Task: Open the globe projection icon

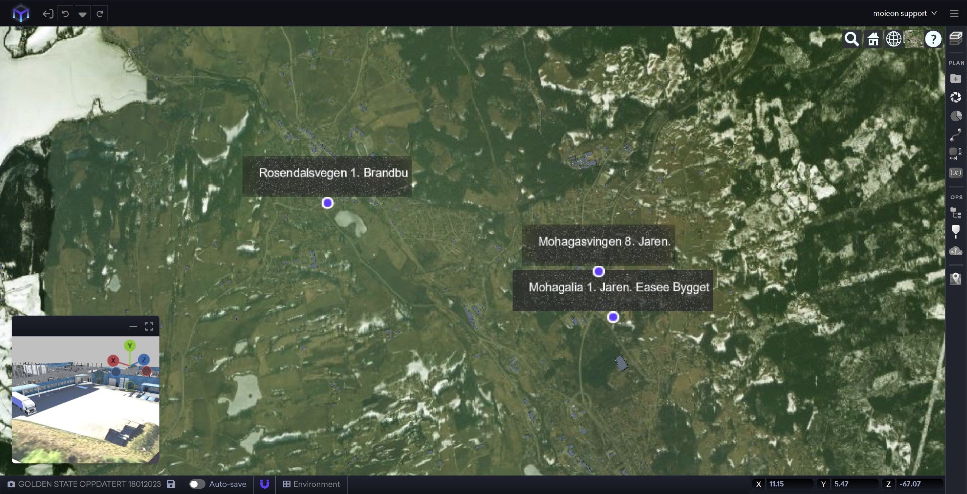Action: (x=894, y=39)
